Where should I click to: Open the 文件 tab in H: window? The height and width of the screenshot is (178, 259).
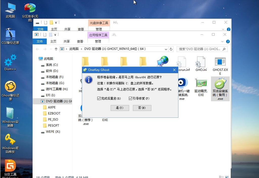(40, 29)
